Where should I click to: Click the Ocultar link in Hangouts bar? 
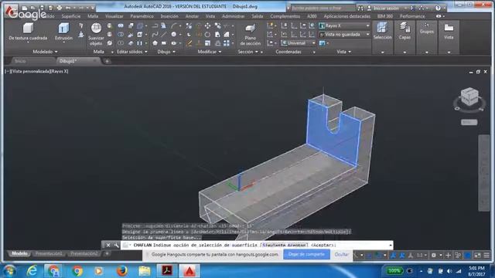click(x=341, y=254)
